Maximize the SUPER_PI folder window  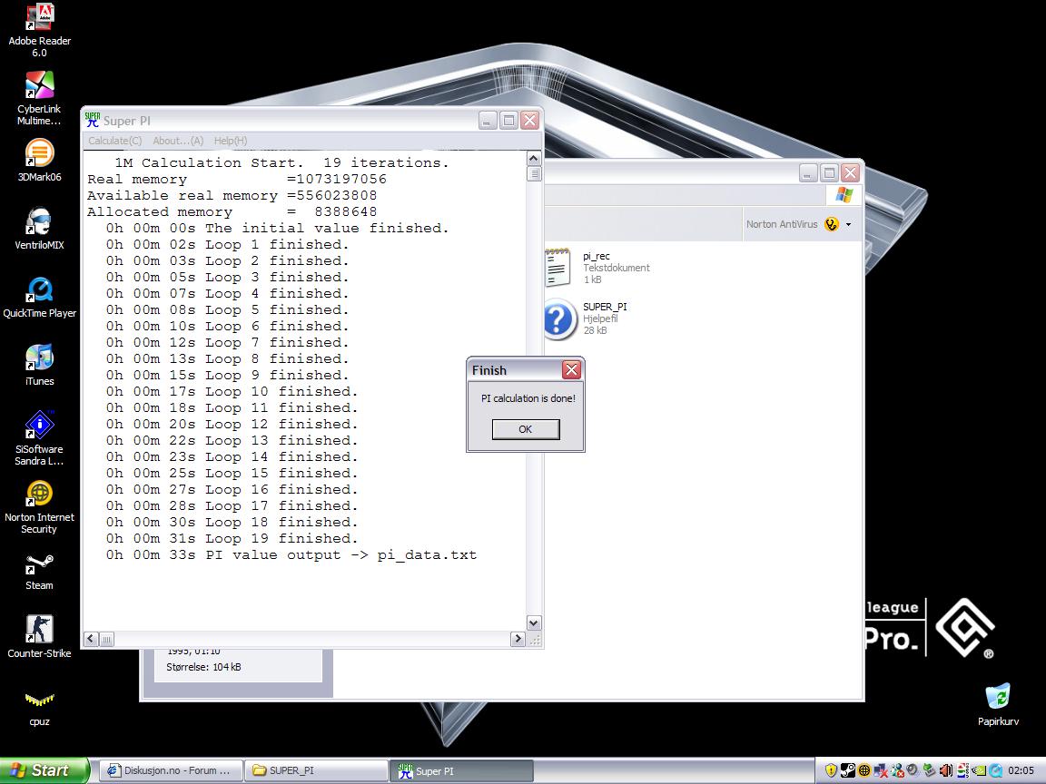pyautogui.click(x=829, y=173)
